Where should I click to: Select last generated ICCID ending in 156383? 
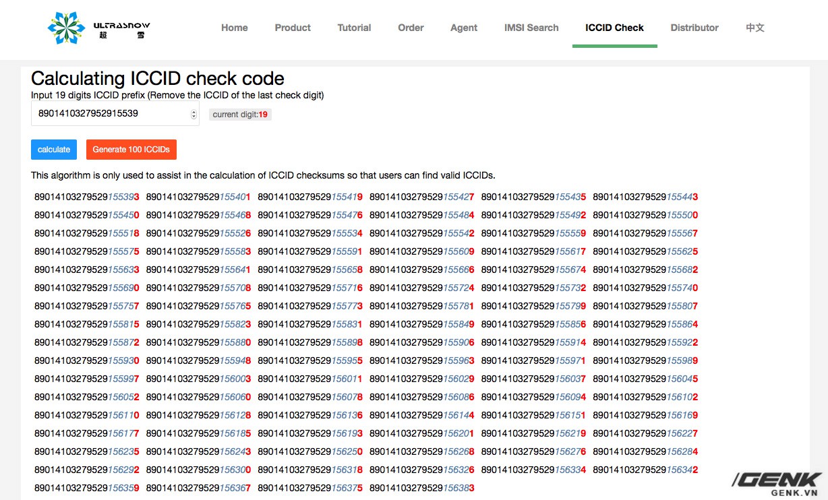pos(422,489)
